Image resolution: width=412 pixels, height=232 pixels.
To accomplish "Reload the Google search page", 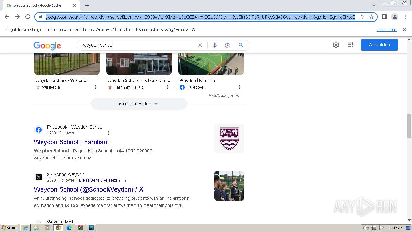I will click(28, 17).
